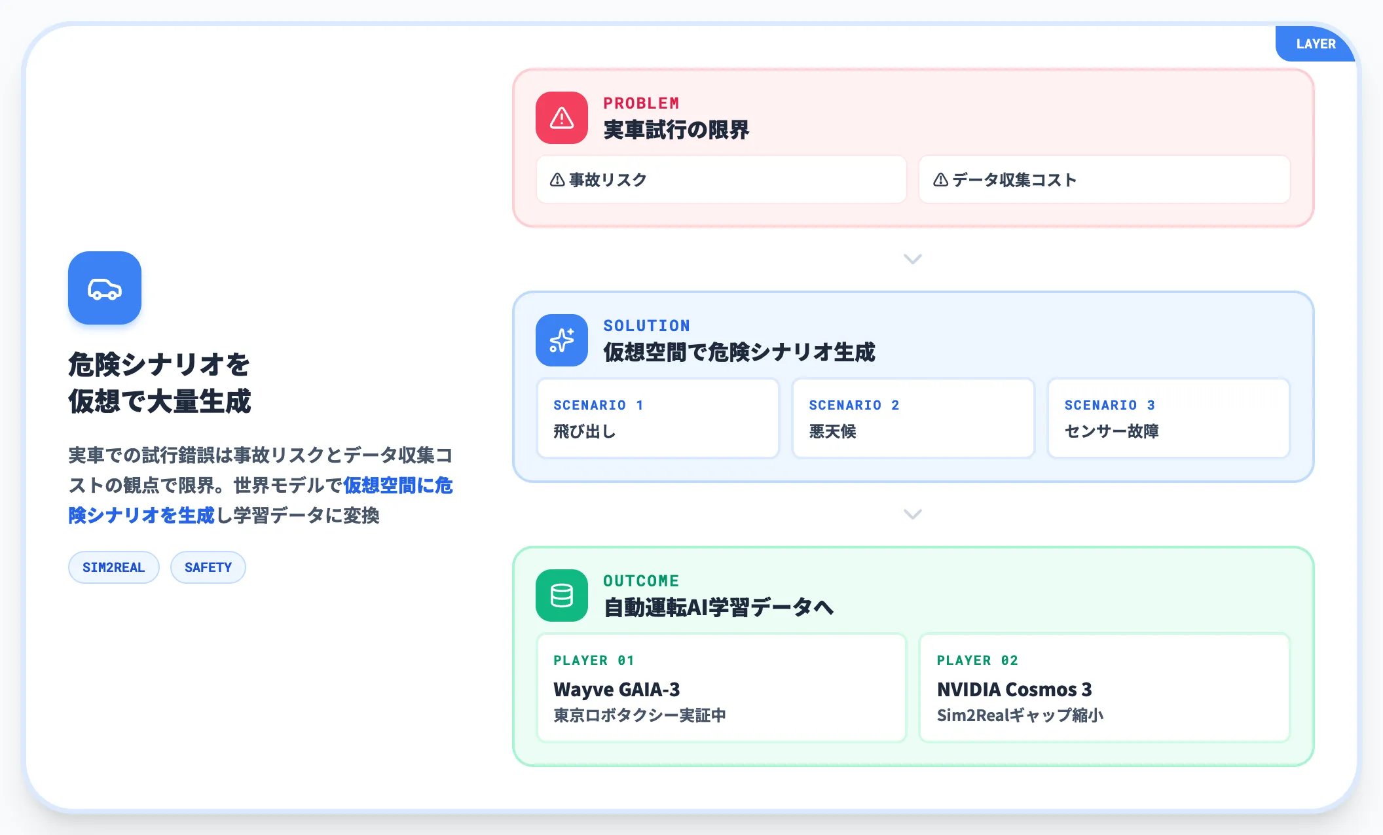Select SCENARIO 1 飛び出し card
Image resolution: width=1383 pixels, height=835 pixels.
pos(658,418)
